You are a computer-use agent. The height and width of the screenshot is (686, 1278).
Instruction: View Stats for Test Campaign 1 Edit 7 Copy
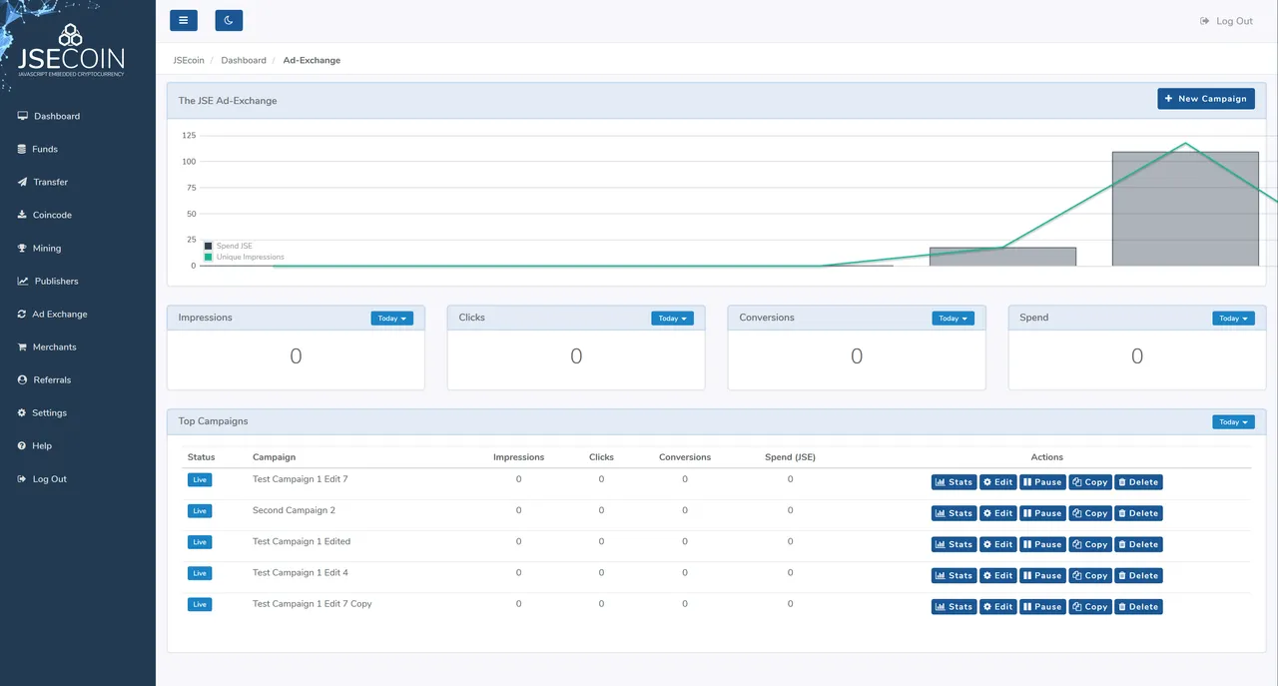pyautogui.click(x=954, y=606)
